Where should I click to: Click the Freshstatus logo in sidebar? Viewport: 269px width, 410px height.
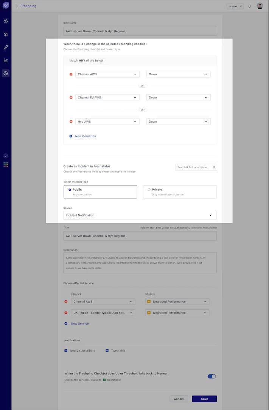click(x=6, y=5)
